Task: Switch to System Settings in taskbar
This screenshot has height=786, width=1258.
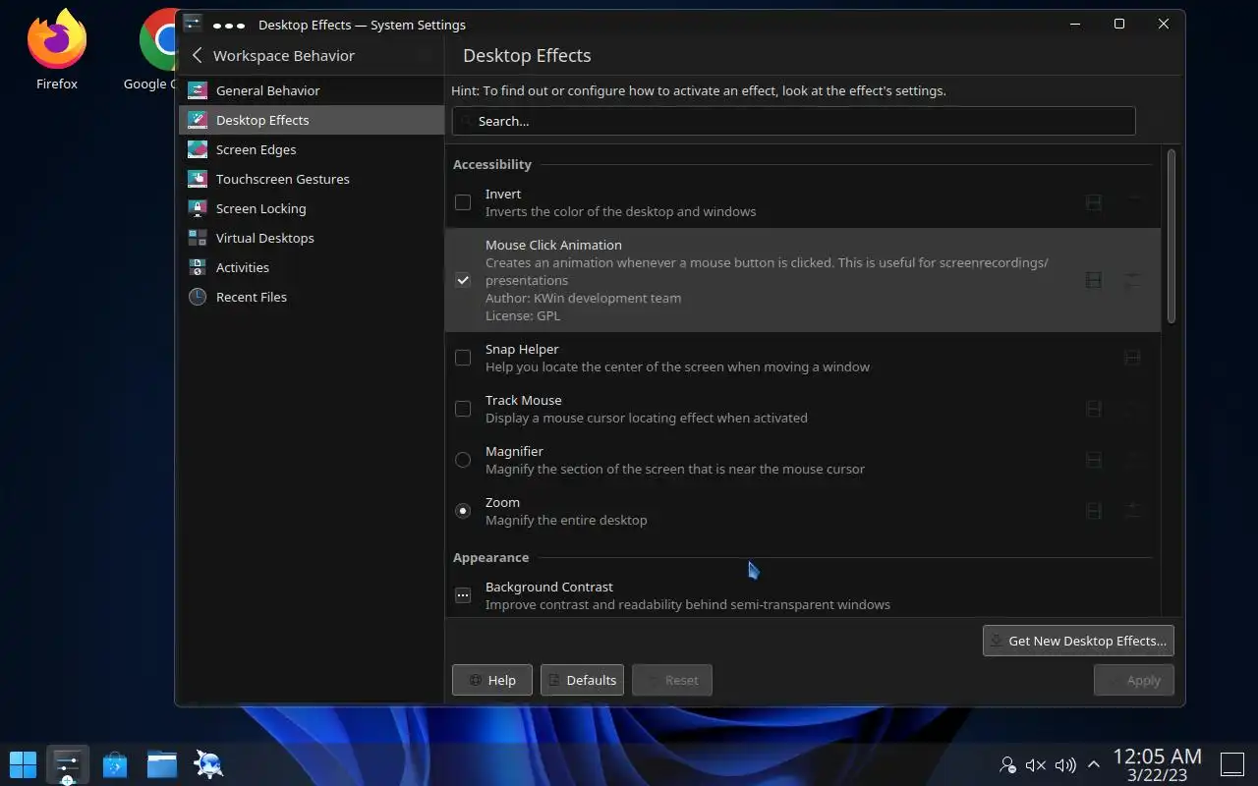Action: pos(67,763)
